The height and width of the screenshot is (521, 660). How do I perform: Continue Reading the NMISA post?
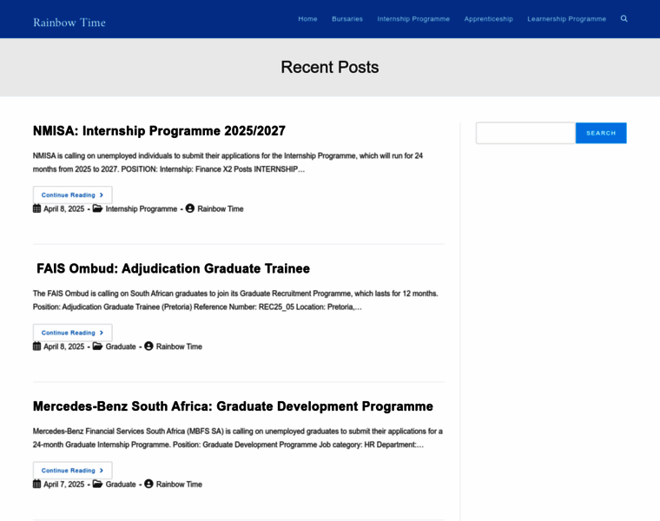(x=72, y=195)
